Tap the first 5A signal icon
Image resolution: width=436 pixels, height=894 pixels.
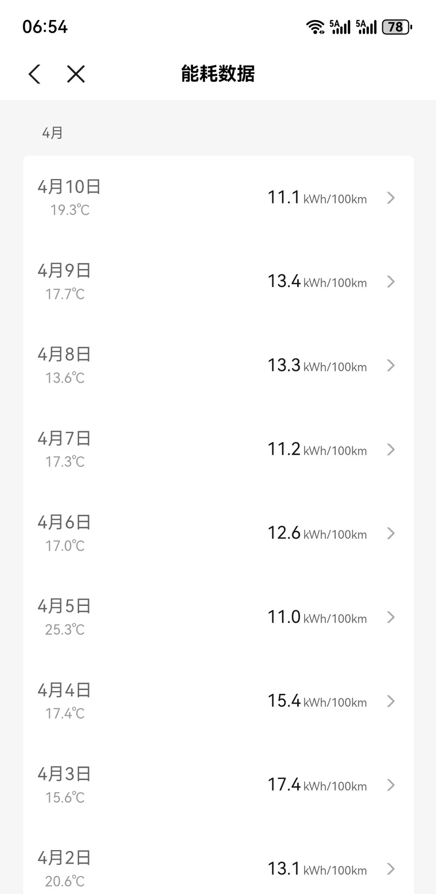click(x=340, y=27)
